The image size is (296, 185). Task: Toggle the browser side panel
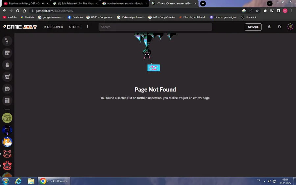[x=279, y=11]
